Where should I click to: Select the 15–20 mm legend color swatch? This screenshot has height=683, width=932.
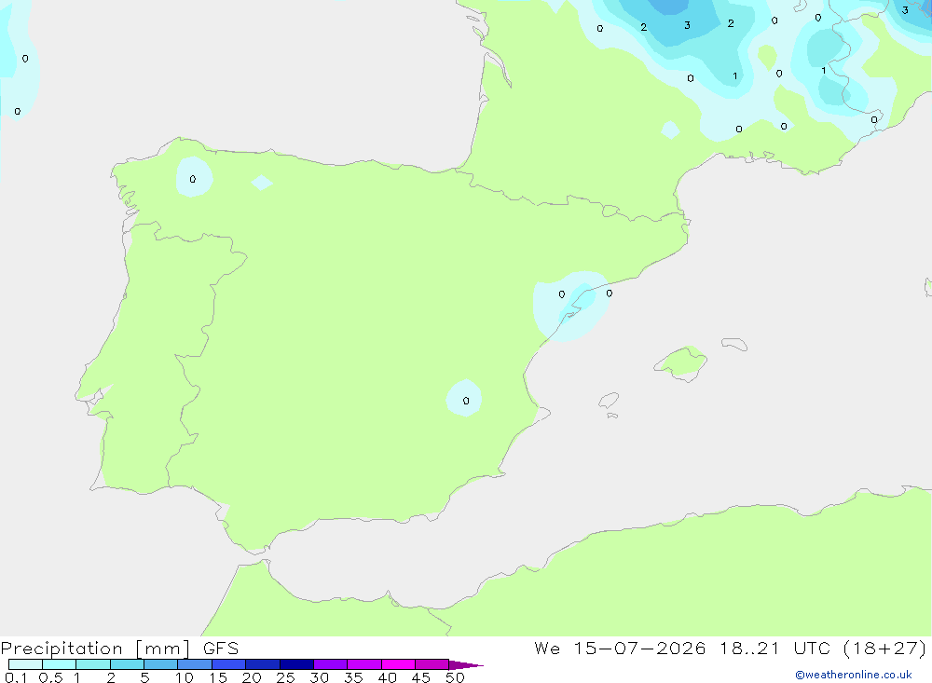pyautogui.click(x=229, y=664)
